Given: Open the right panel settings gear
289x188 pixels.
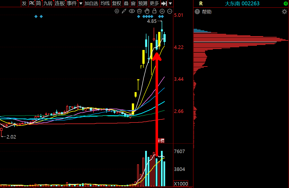Looking at the screenshot, I should pos(284,12).
